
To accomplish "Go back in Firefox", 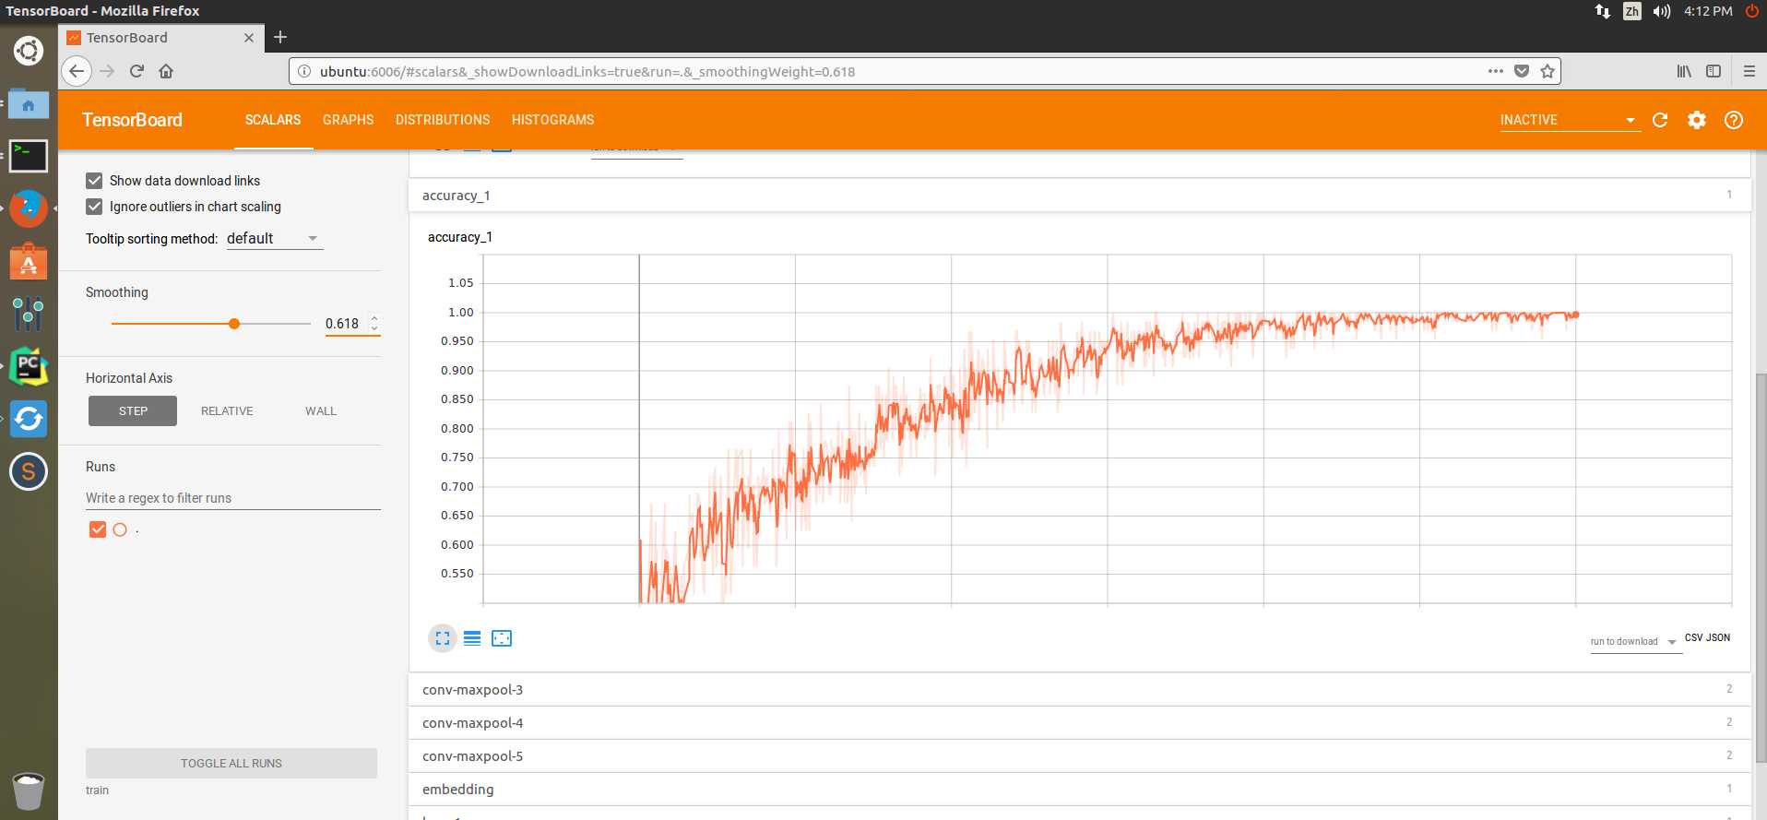I will [77, 71].
